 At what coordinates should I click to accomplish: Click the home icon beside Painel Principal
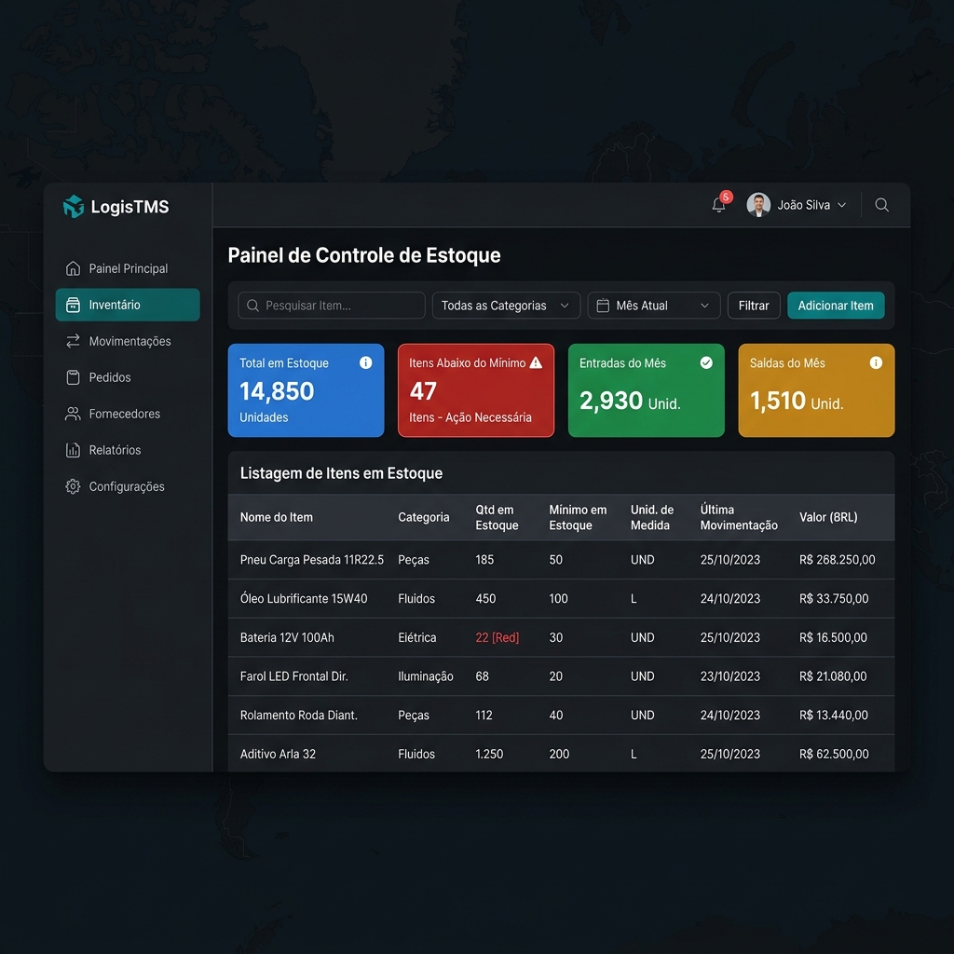tap(73, 268)
